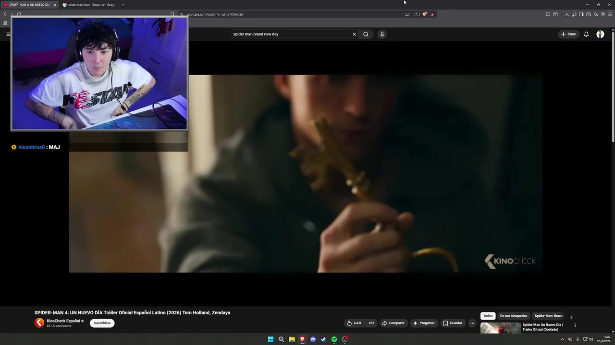Open Windows taskbar search magnifier
This screenshot has width=615, height=345.
tap(281, 339)
